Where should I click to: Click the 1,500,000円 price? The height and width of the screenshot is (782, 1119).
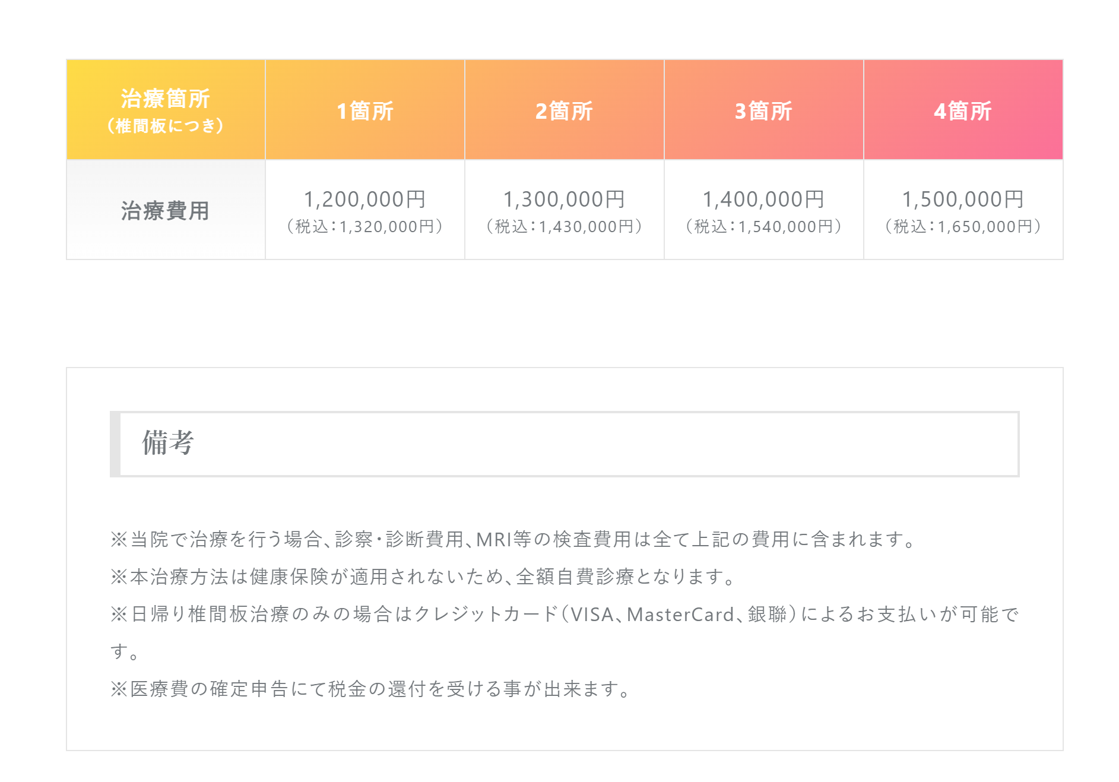tap(963, 200)
